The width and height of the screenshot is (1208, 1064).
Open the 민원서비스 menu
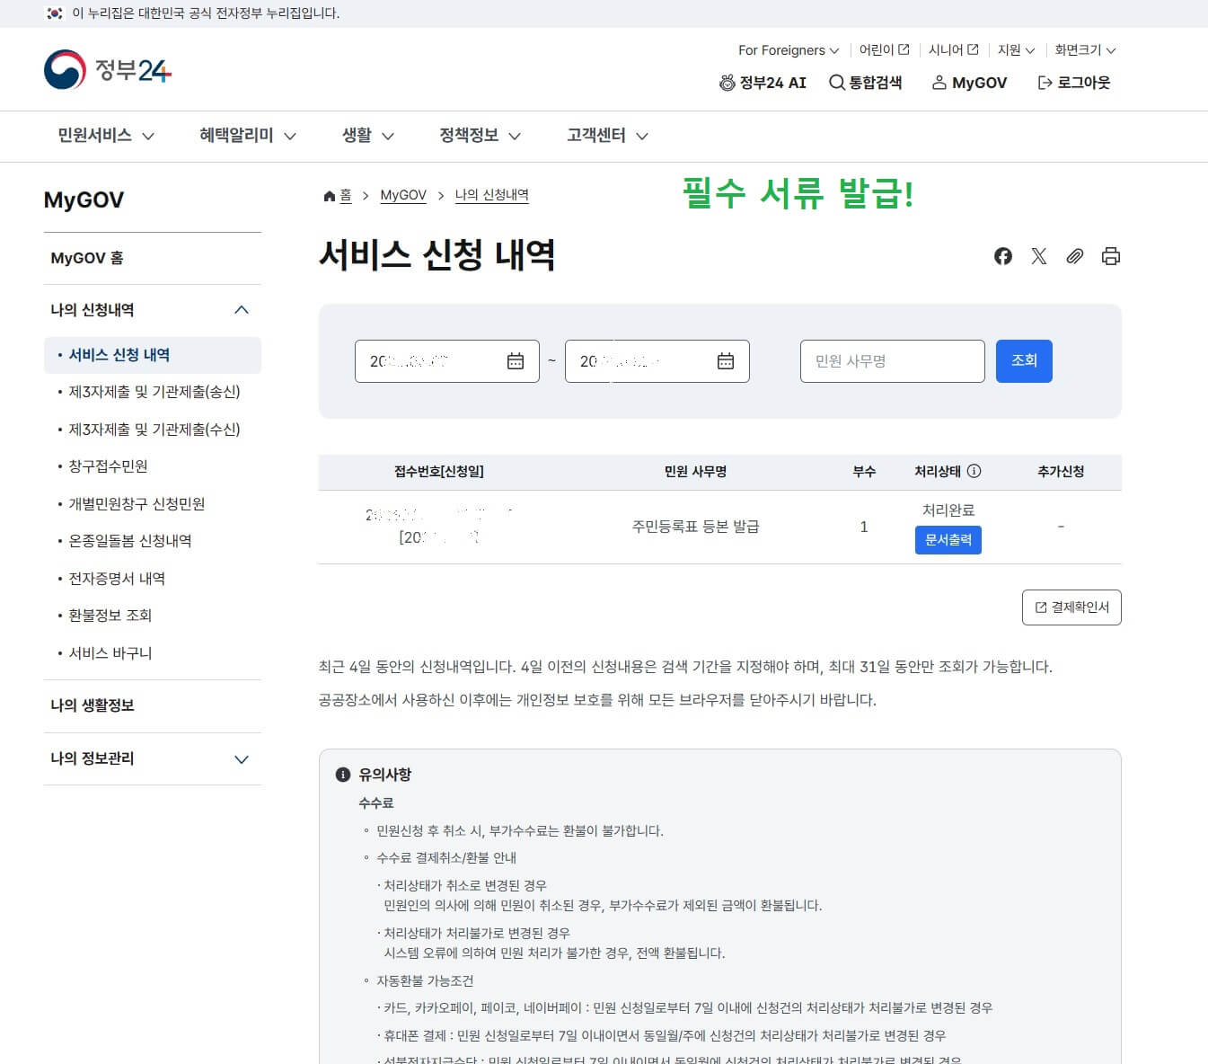106,136
